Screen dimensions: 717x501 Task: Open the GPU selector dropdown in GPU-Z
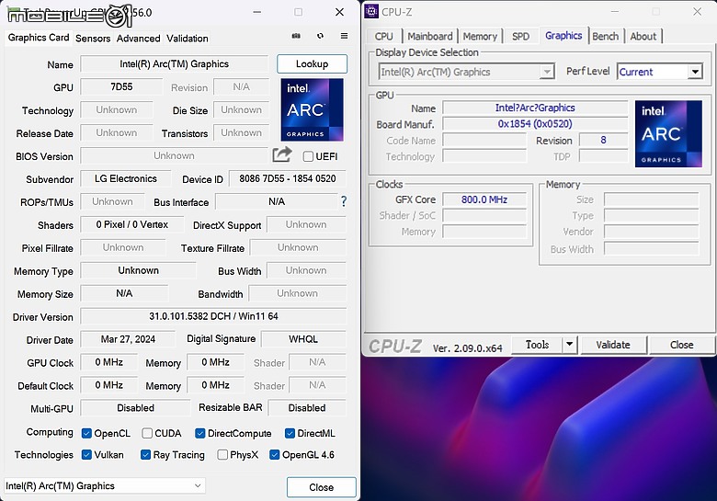[105, 486]
